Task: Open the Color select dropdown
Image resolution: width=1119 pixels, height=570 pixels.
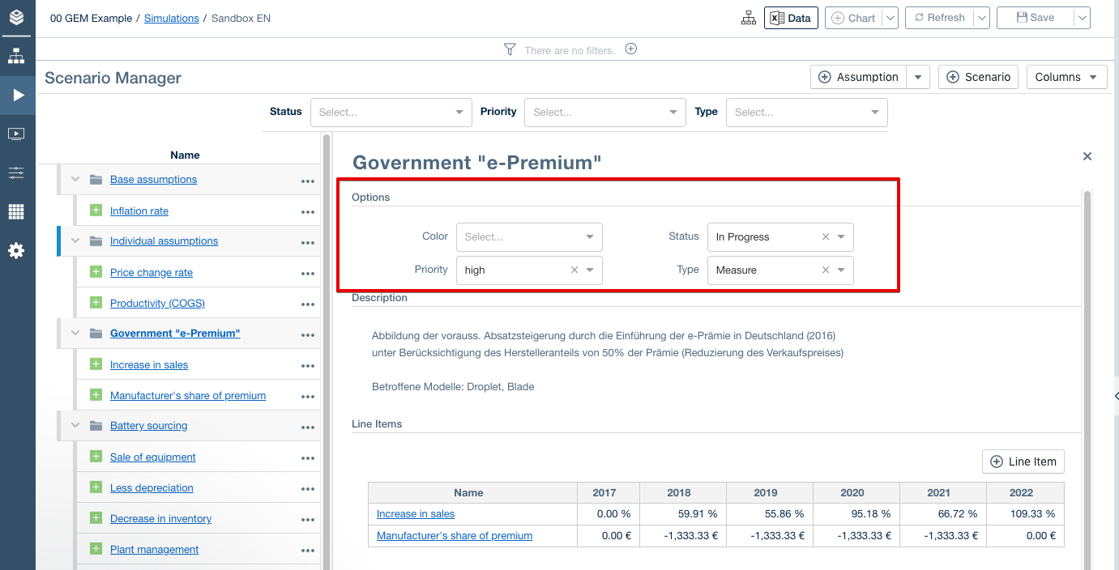Action: [x=529, y=237]
